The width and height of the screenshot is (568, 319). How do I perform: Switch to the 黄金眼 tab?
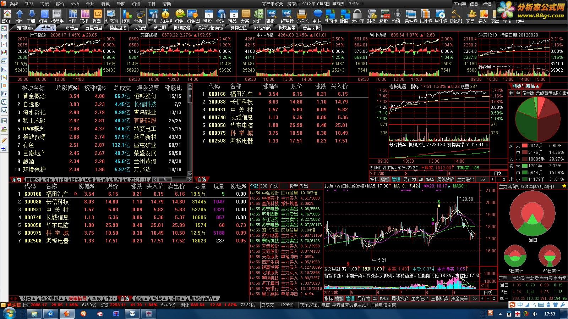click(160, 28)
